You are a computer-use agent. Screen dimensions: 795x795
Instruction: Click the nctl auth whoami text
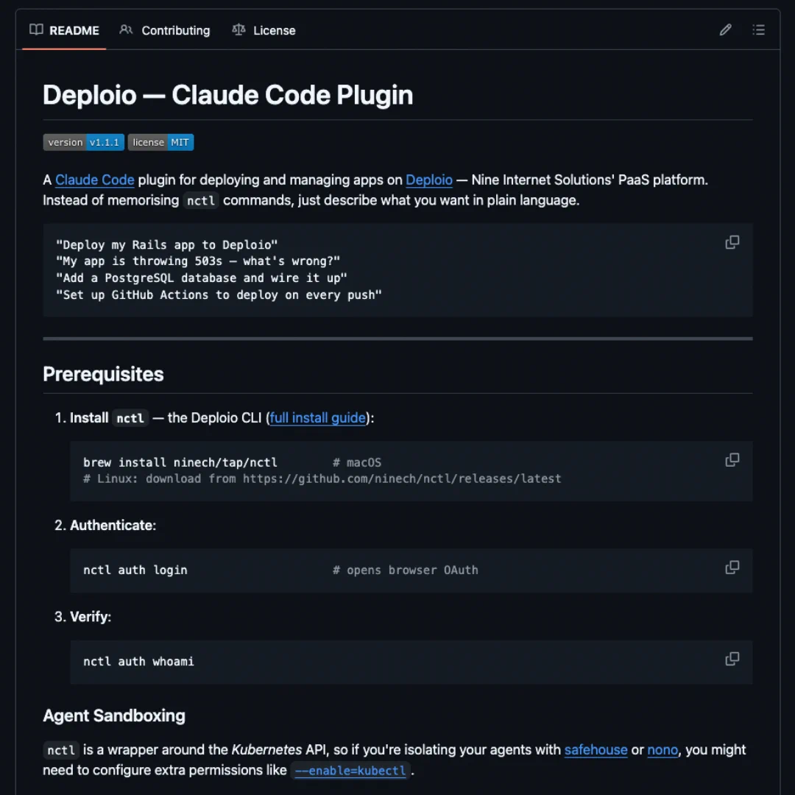[138, 662]
